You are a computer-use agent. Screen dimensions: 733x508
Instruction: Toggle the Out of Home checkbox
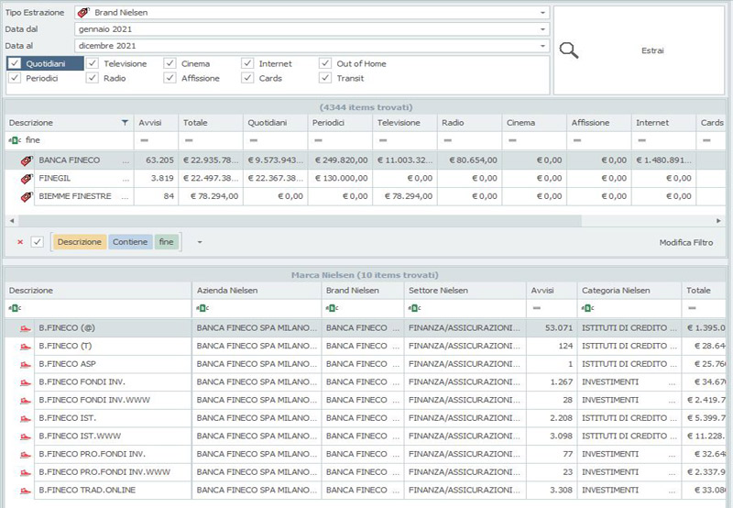[x=325, y=63]
